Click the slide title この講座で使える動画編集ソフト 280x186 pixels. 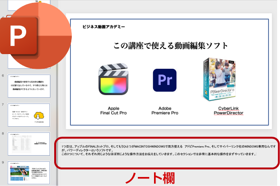[x=171, y=46]
